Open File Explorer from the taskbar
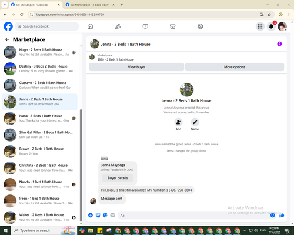Viewport: 294px width, 235px height. point(91,230)
